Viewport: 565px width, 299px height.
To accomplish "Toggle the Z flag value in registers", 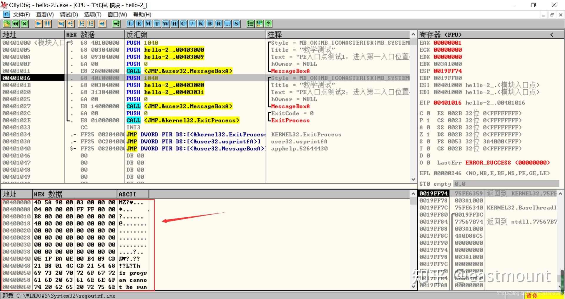I will 428,135.
